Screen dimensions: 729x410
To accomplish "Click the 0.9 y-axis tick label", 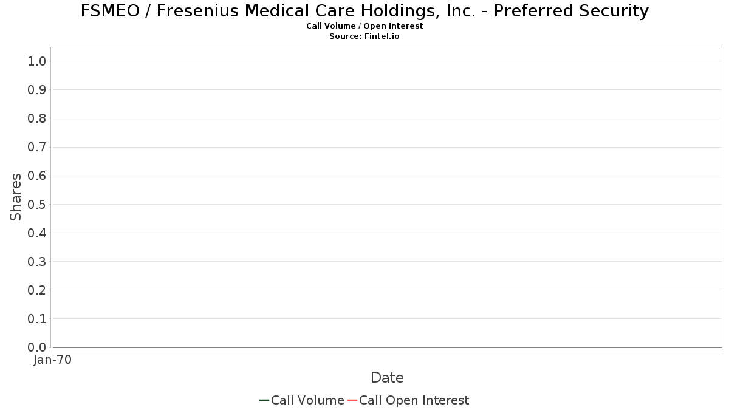I will 37,90.
